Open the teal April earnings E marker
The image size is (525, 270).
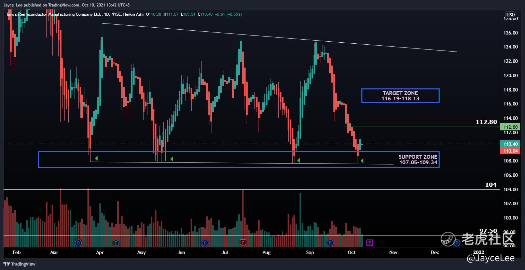click(x=116, y=243)
